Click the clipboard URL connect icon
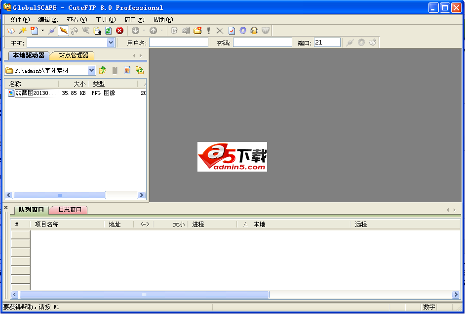Image resolution: width=465 pixels, height=314 pixels. 97,31
